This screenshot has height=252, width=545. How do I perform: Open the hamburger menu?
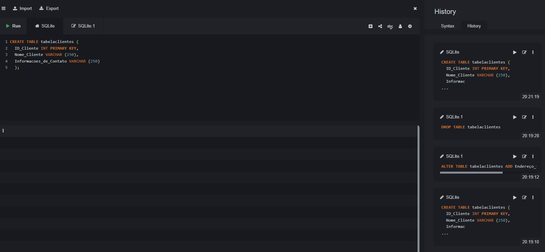[4, 9]
